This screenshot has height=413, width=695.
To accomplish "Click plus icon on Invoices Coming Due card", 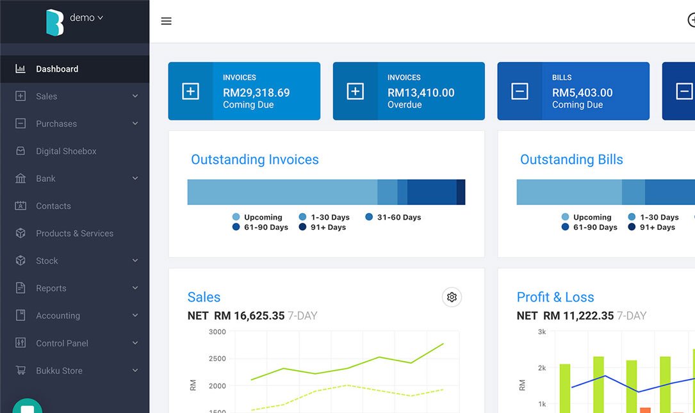I will point(191,92).
